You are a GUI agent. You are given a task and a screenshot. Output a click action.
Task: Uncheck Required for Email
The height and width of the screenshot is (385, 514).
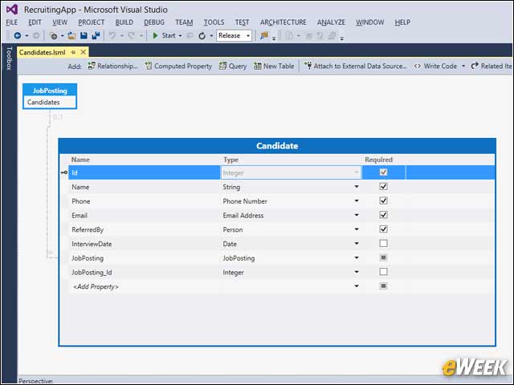pos(383,215)
